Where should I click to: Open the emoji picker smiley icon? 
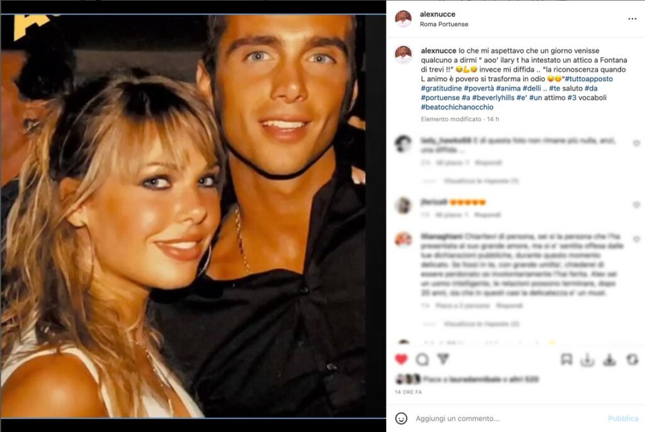(x=401, y=418)
